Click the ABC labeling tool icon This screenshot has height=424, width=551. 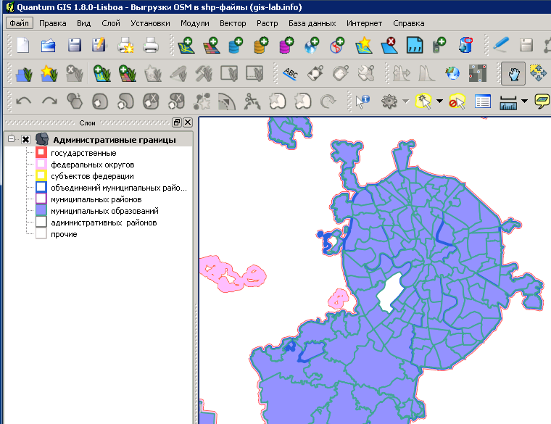click(x=291, y=73)
